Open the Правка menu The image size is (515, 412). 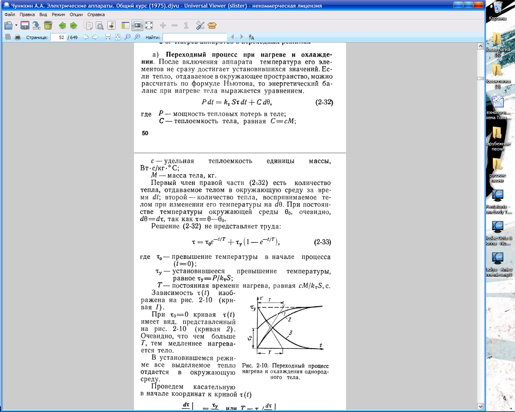click(x=27, y=14)
